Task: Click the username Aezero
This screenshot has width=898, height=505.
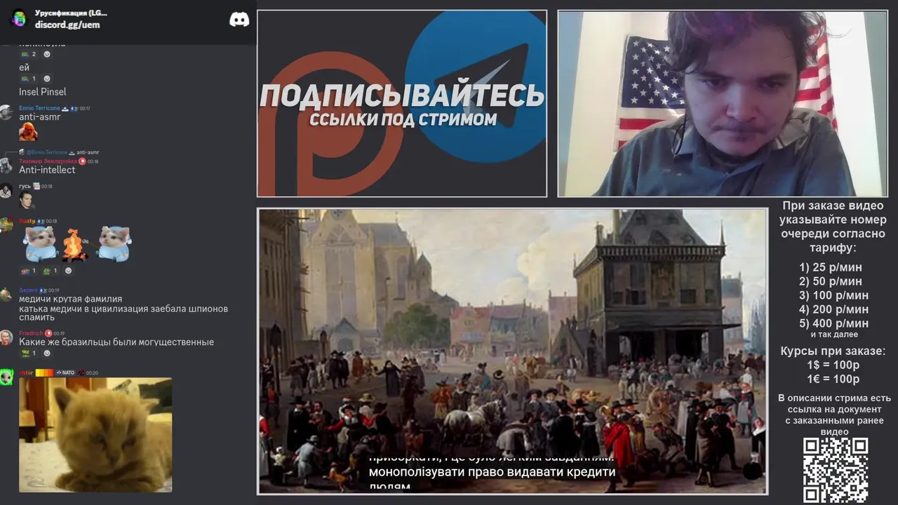Action: (x=28, y=290)
